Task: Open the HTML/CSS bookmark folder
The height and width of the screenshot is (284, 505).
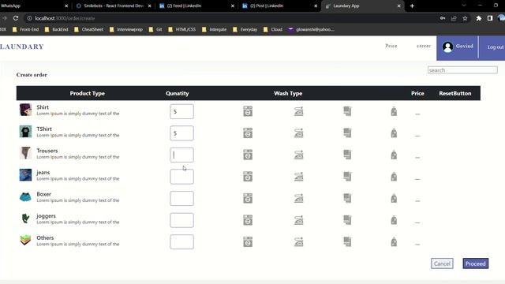Action: (x=182, y=29)
